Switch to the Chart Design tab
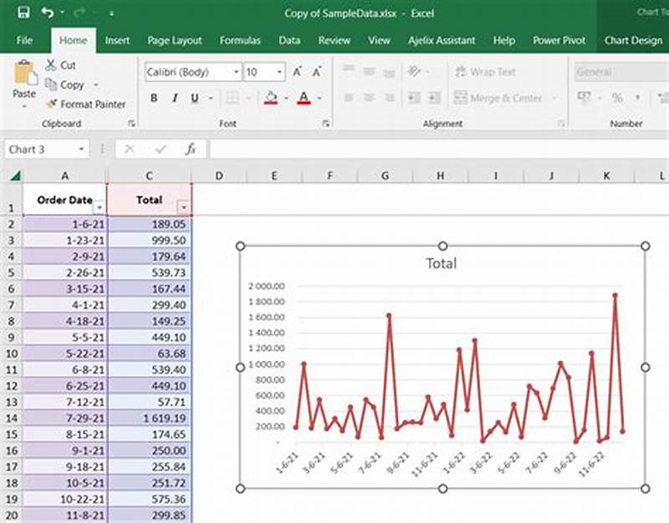The height and width of the screenshot is (523, 669). (632, 40)
